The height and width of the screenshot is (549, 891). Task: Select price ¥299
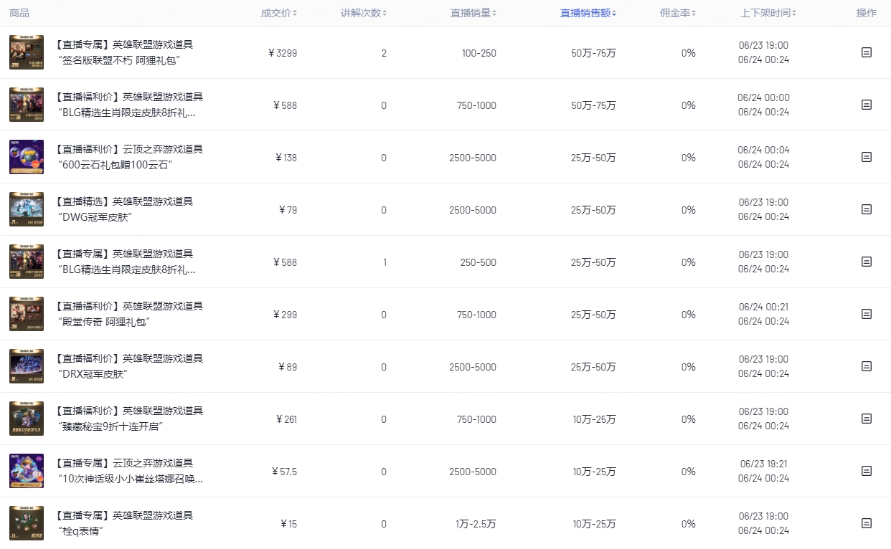click(285, 315)
